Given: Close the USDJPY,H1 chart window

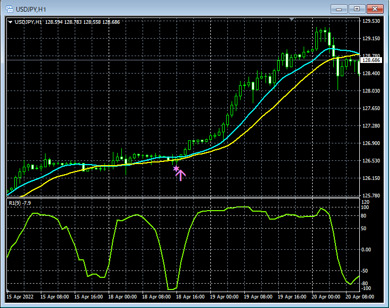Looking at the screenshot, I should click(x=375, y=9).
